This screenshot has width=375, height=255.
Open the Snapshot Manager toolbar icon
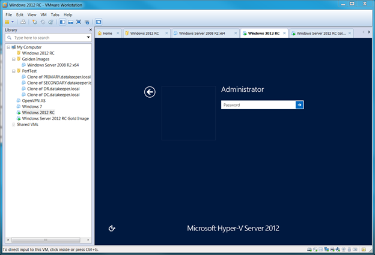tap(50, 22)
